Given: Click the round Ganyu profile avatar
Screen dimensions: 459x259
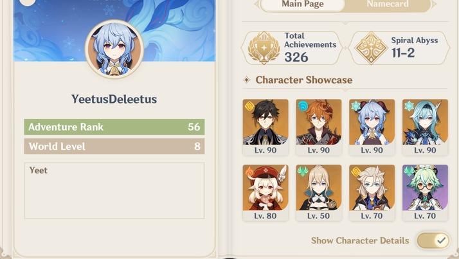Looking at the screenshot, I should point(114,49).
